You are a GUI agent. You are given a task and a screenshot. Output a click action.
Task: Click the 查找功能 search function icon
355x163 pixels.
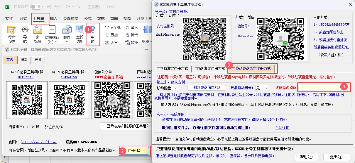[x=80, y=30]
